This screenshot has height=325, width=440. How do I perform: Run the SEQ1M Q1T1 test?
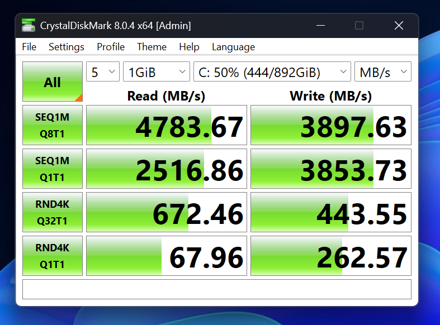(x=53, y=169)
